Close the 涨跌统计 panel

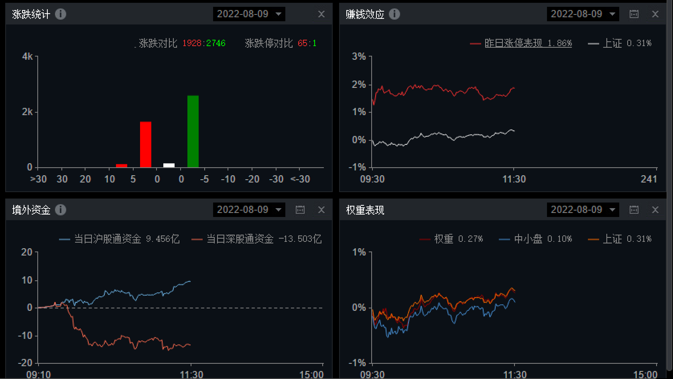(321, 14)
